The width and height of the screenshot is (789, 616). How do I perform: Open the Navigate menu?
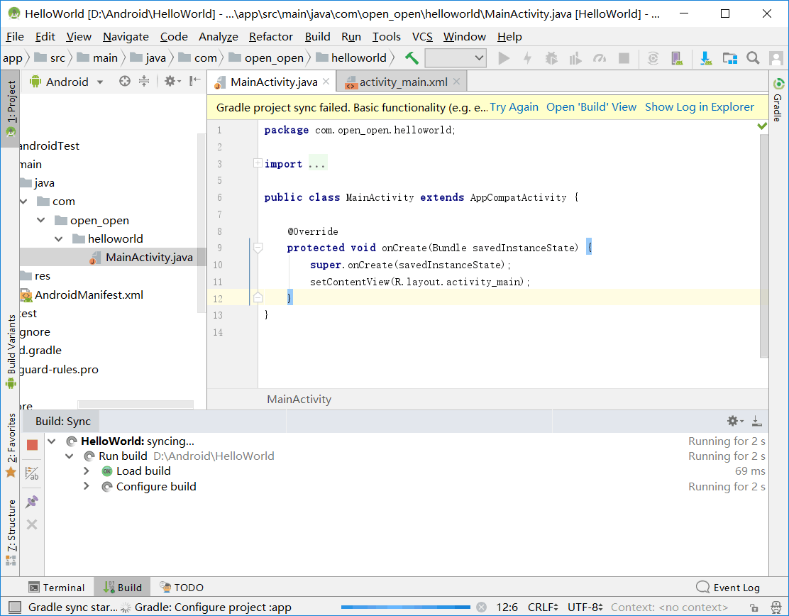click(126, 37)
